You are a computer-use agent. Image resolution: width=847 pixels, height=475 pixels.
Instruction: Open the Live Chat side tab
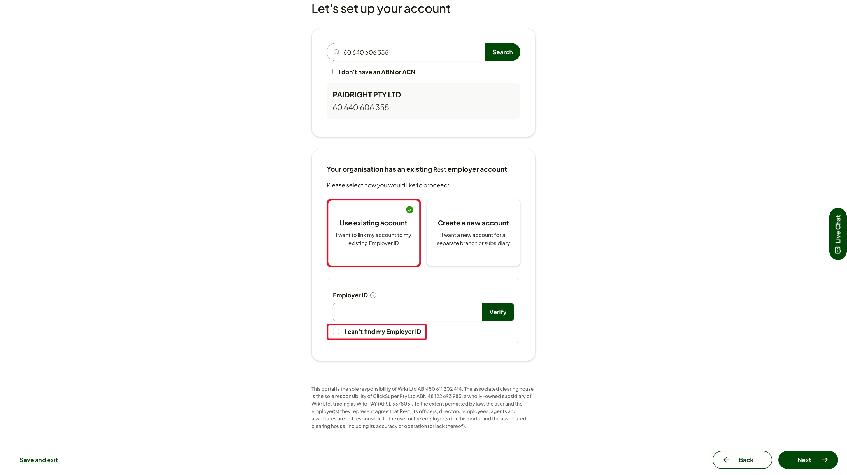click(x=838, y=234)
